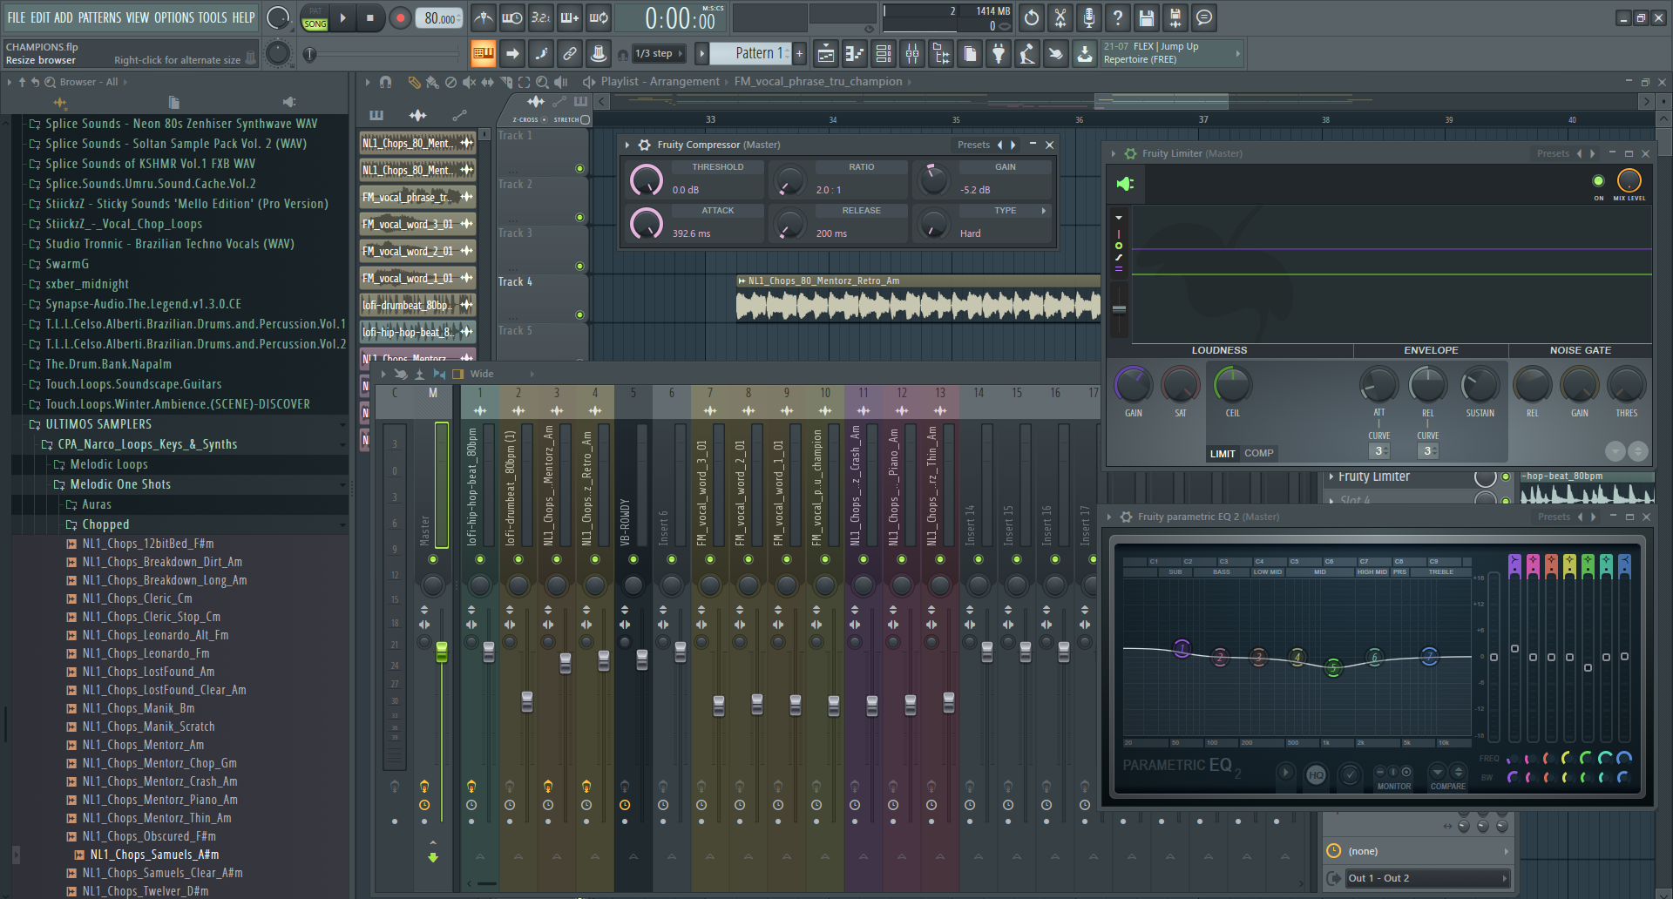Viewport: 1673px width, 899px height.
Task: Open the ADD menu
Action: (x=64, y=17)
